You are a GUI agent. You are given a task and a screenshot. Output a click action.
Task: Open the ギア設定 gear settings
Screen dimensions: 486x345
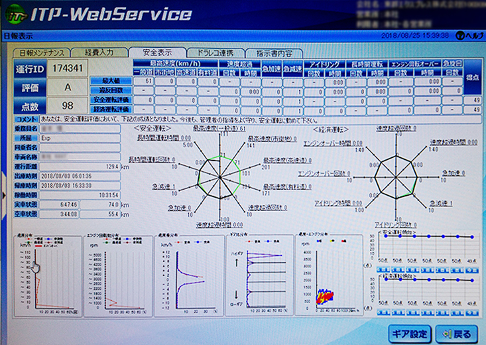coord(408,332)
